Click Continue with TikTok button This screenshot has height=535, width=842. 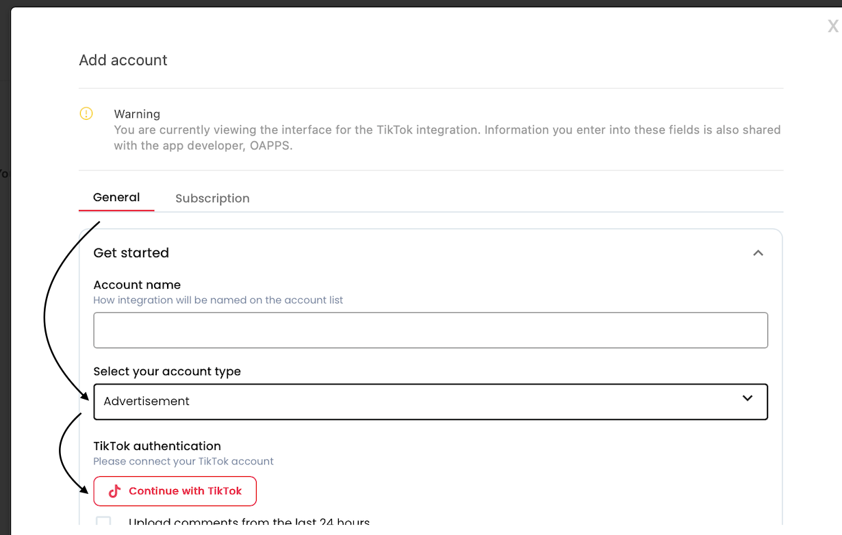coord(175,491)
